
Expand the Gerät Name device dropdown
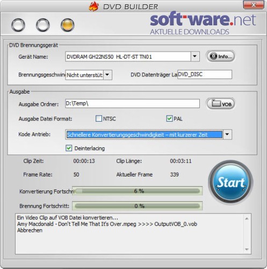point(195,56)
